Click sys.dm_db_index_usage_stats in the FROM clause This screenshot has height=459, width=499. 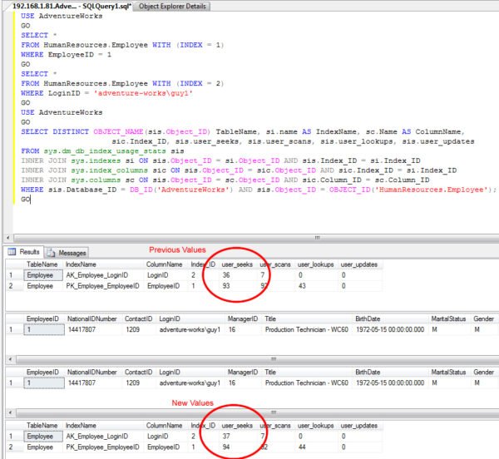(x=105, y=151)
